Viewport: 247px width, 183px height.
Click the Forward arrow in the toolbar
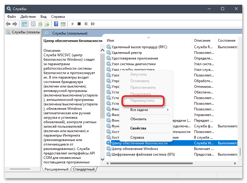tap(15, 24)
